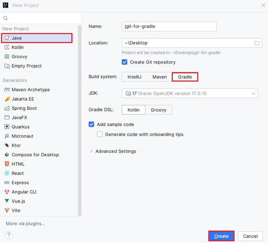Click the Spring Boot generator icon
The image size is (268, 243).
pyautogui.click(x=7, y=108)
